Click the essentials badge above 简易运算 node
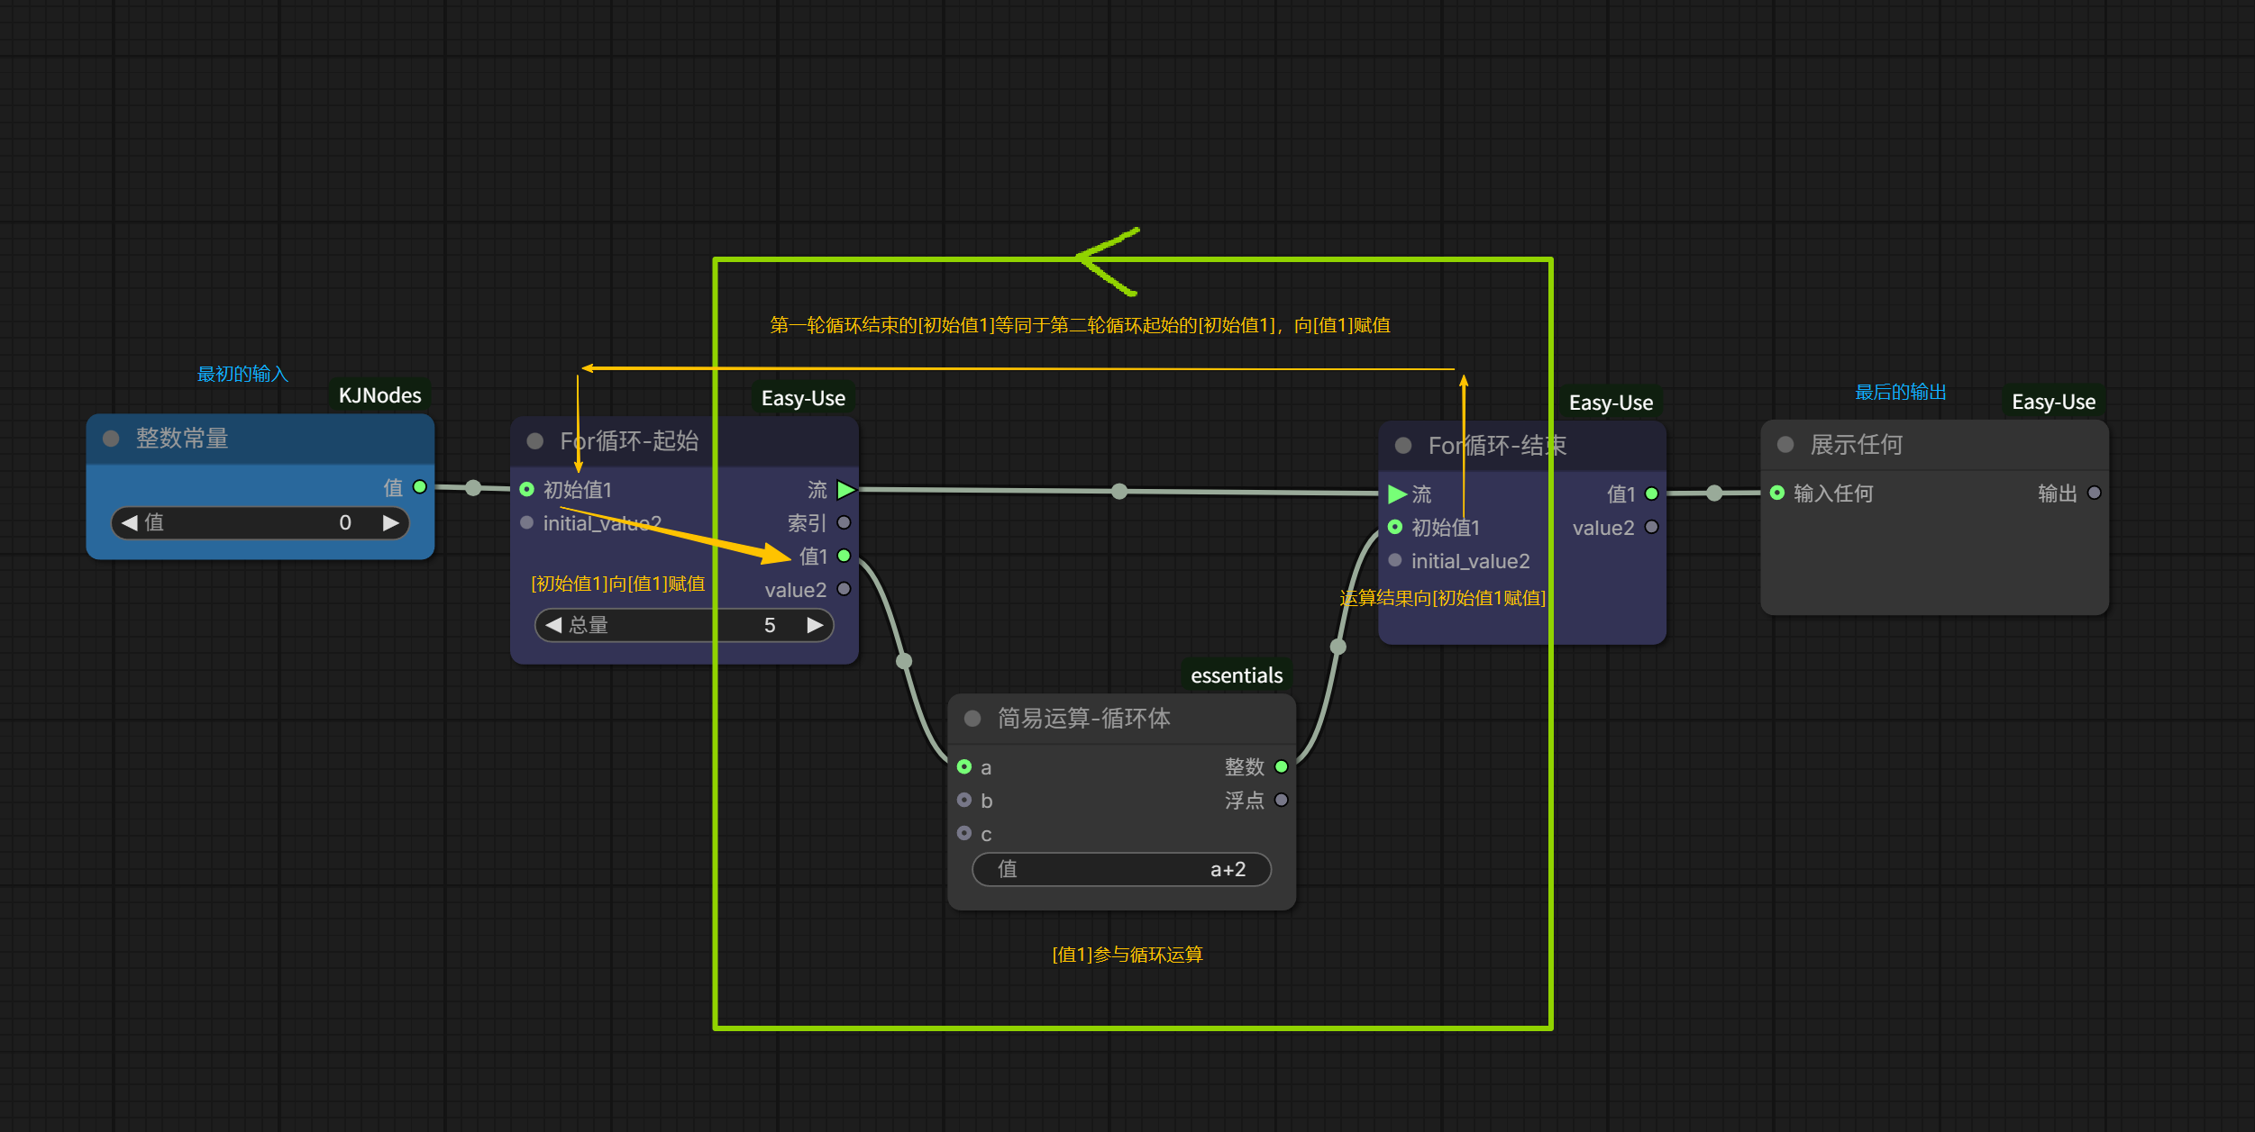Image resolution: width=2255 pixels, height=1132 pixels. click(x=1236, y=675)
